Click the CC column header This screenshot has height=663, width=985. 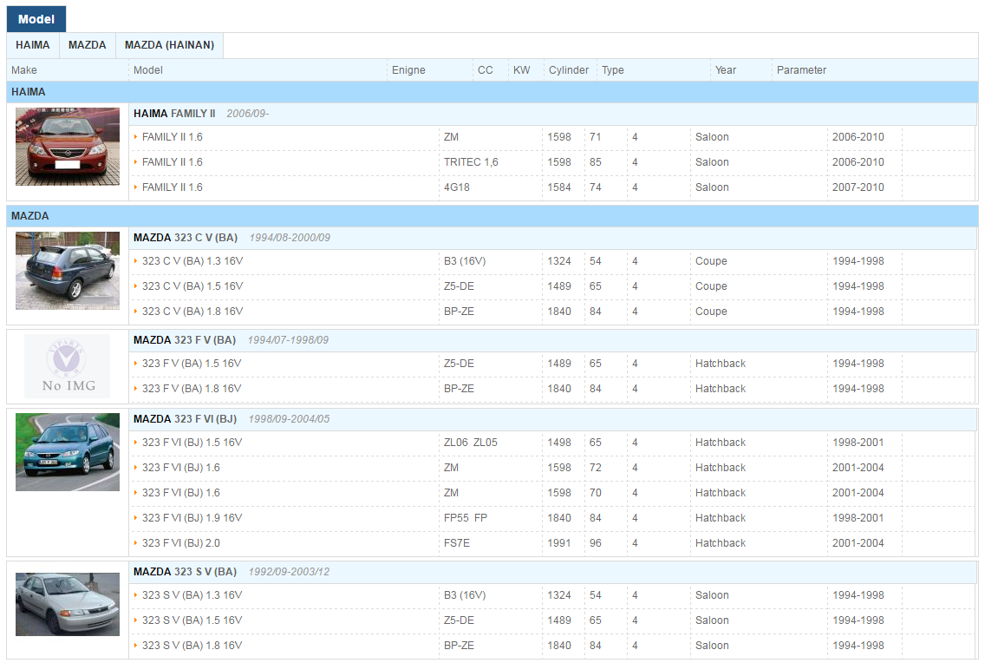[x=486, y=70]
